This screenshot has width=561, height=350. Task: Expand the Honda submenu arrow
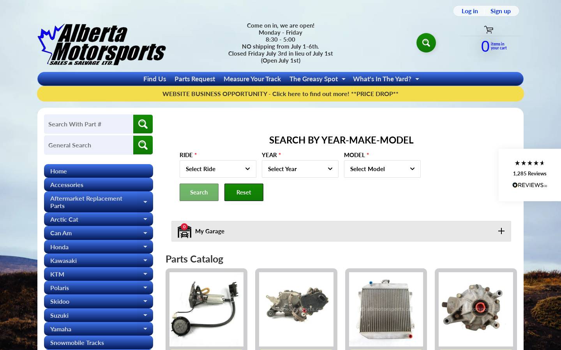click(x=145, y=247)
